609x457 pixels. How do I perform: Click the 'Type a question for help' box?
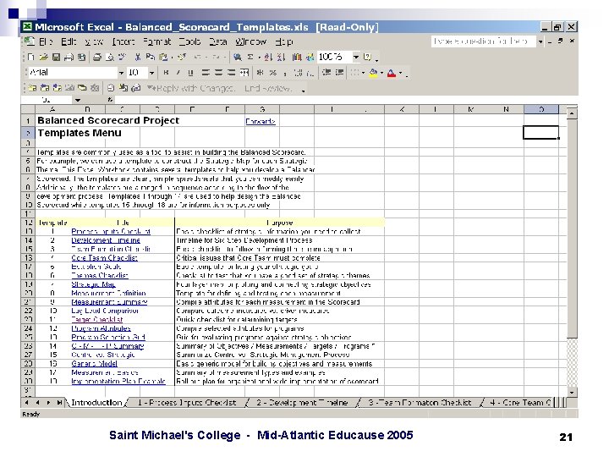pyautogui.click(x=483, y=41)
